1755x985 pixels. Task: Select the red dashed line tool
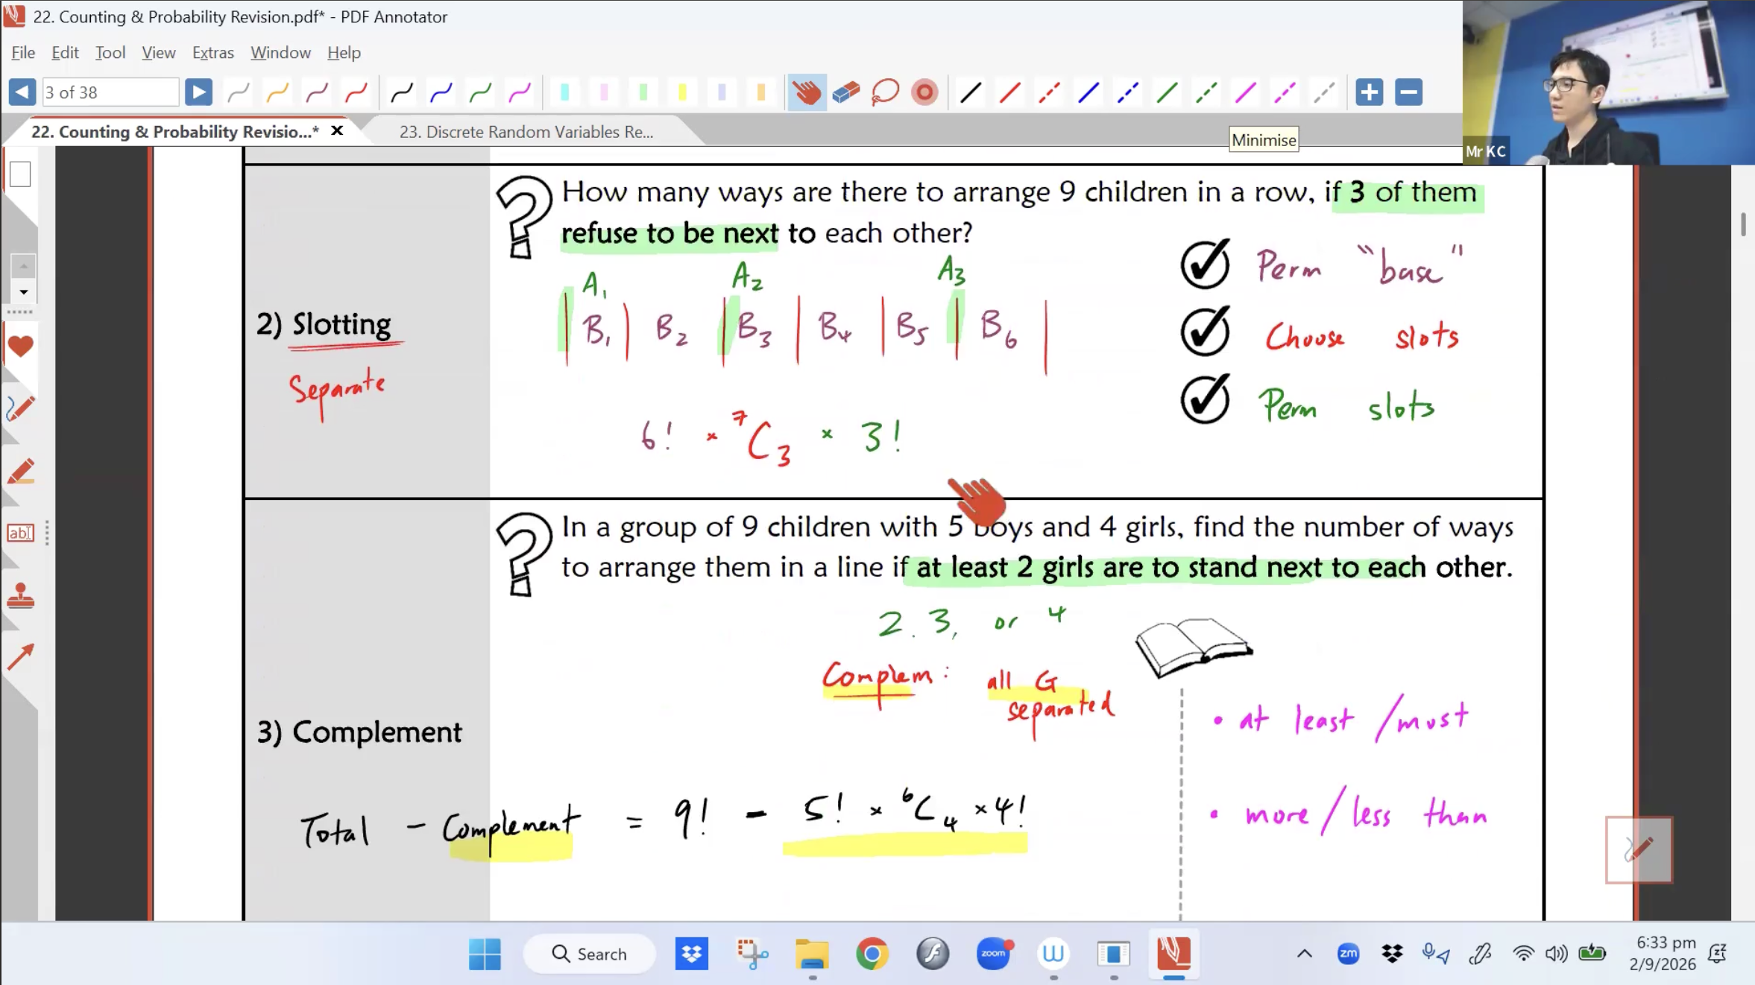(x=1049, y=92)
